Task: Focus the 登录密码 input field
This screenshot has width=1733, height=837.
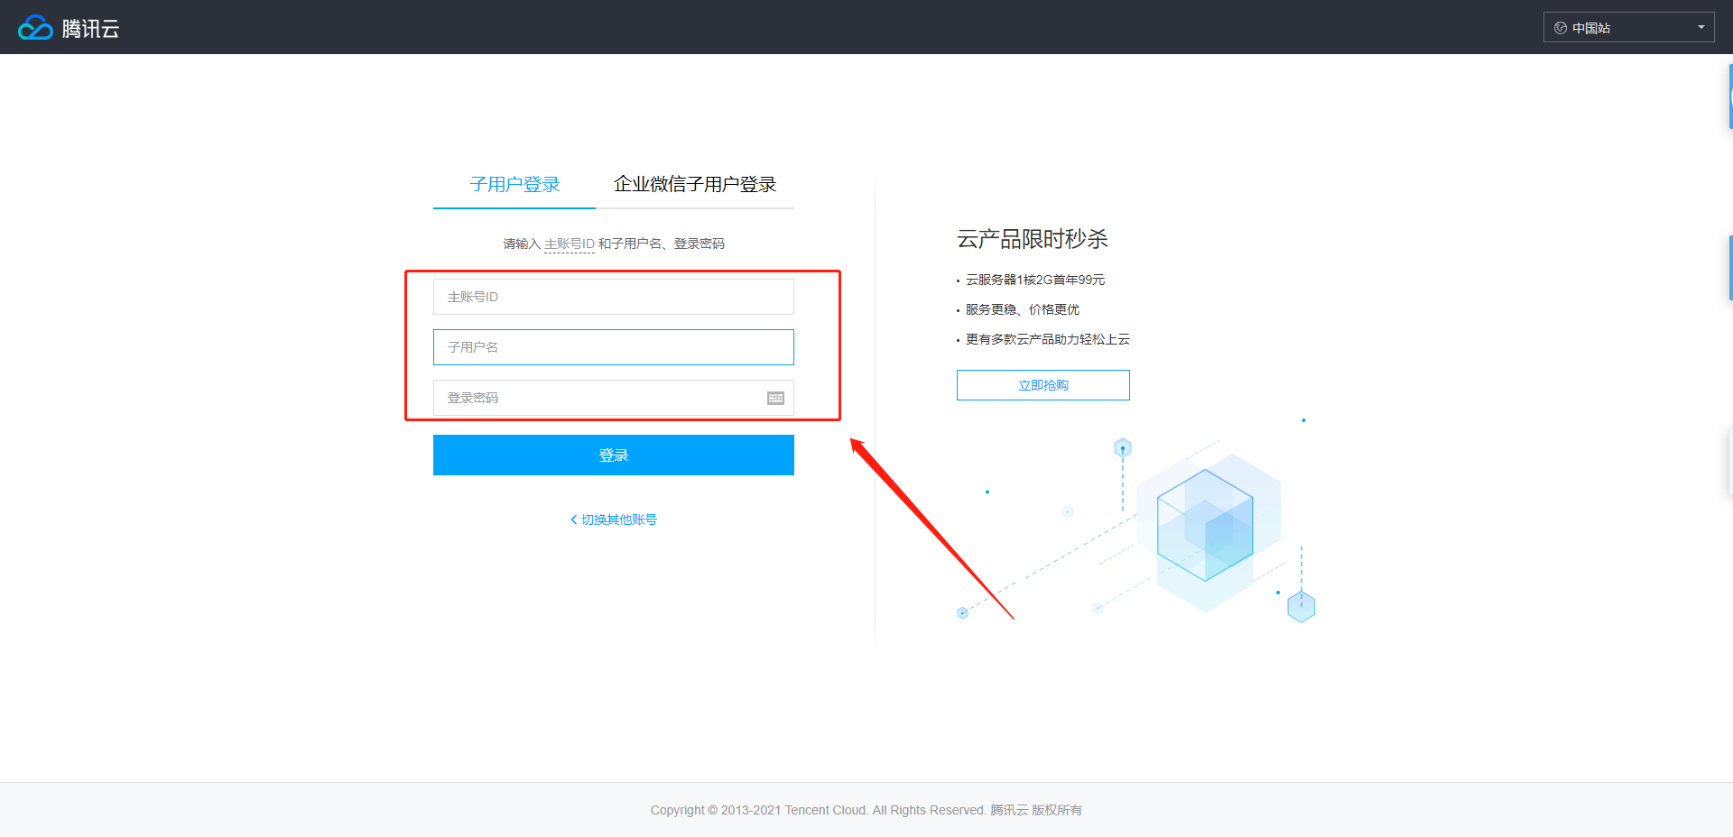Action: pyautogui.click(x=596, y=398)
